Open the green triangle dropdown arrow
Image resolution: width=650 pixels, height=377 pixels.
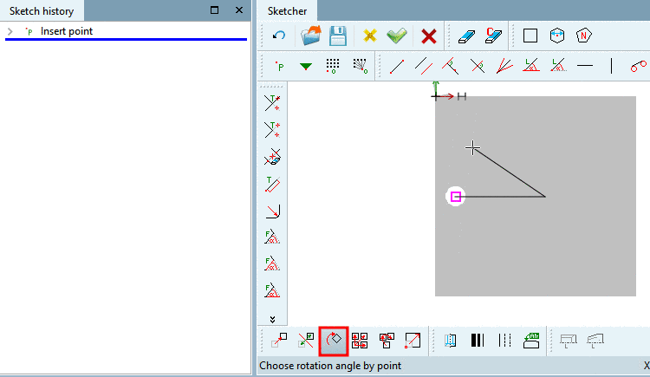coord(306,67)
